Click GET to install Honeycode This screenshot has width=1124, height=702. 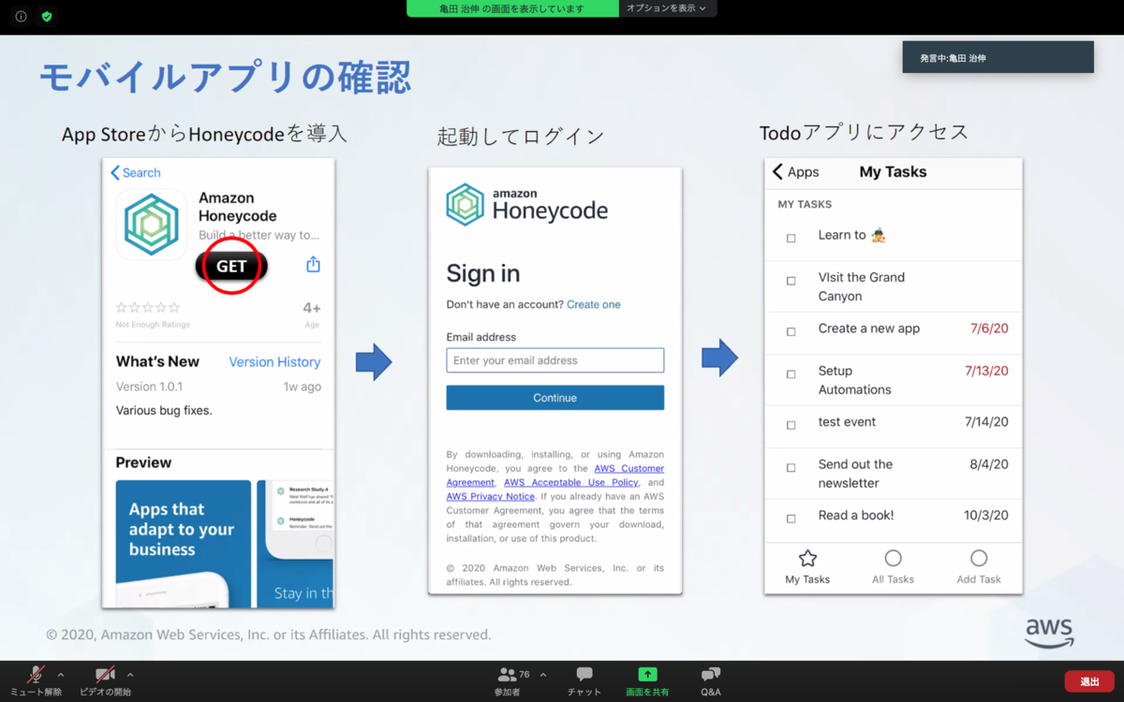230,266
